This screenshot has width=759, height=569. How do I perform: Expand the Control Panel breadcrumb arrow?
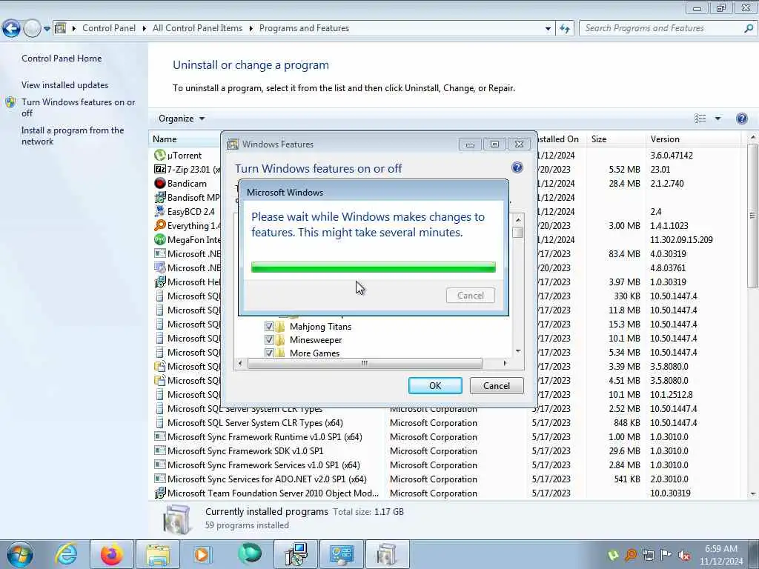[145, 29]
